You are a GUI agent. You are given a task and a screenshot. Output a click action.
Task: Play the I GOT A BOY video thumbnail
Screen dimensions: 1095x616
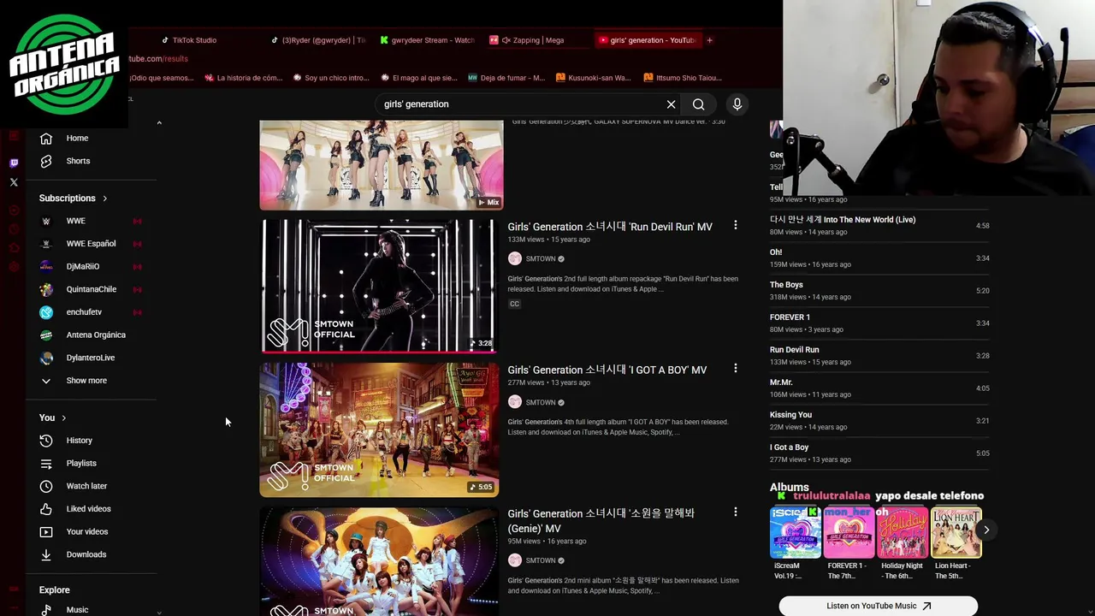[x=379, y=429]
